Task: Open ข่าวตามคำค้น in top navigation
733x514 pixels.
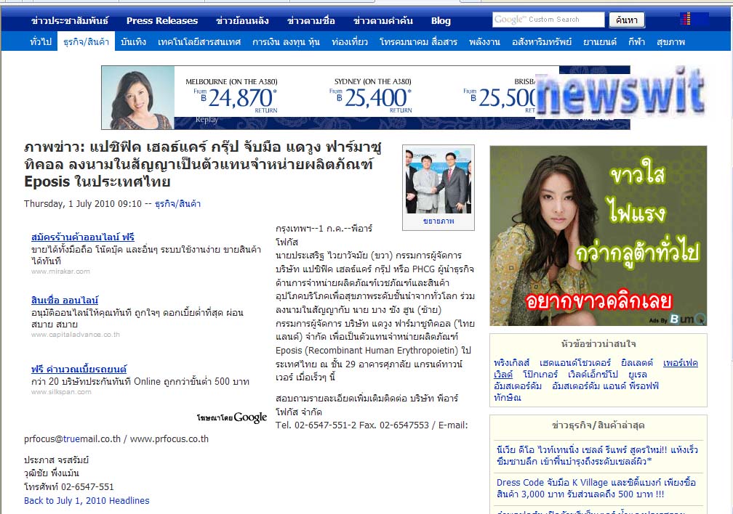Action: coord(382,20)
